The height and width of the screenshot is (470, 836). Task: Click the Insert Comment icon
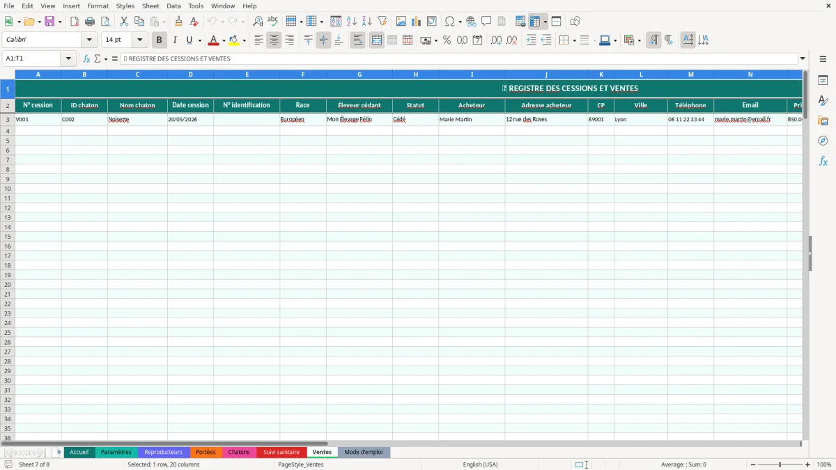(x=486, y=22)
